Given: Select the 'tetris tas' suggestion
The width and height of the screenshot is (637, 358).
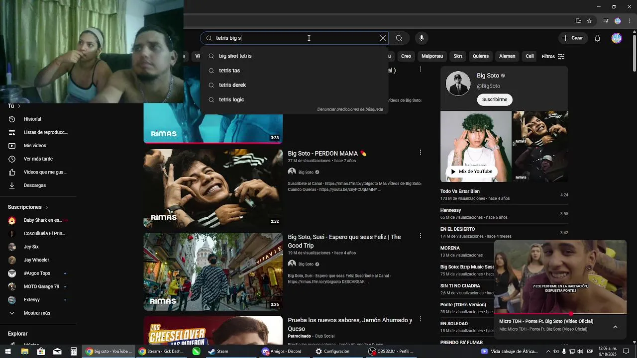Looking at the screenshot, I should [294, 71].
